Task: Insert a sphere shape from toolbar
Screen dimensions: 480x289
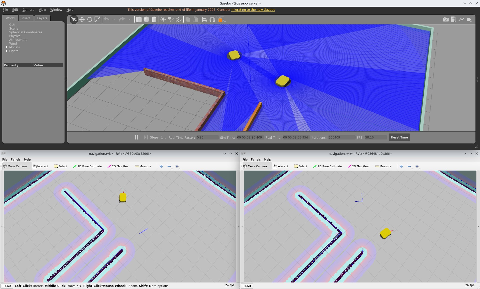Action: 146,20
